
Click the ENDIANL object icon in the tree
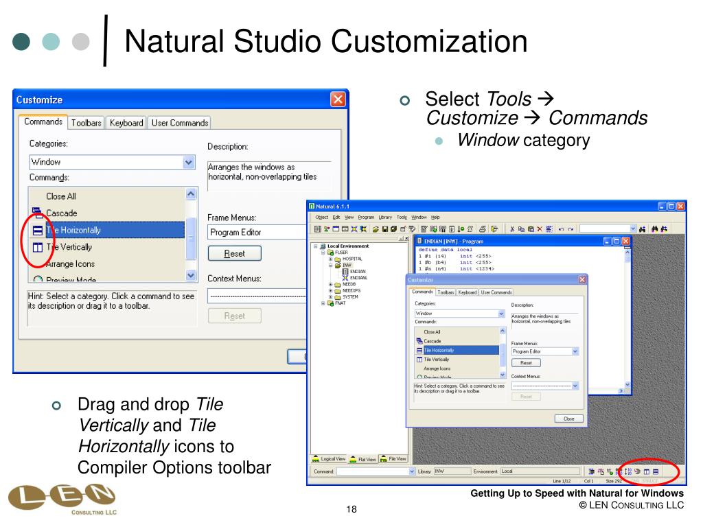(345, 278)
